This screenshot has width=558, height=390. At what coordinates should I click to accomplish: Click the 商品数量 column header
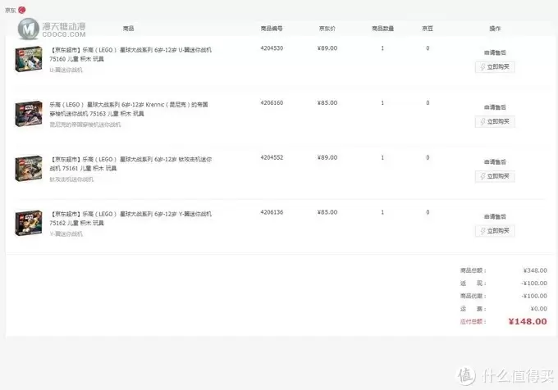pyautogui.click(x=382, y=29)
